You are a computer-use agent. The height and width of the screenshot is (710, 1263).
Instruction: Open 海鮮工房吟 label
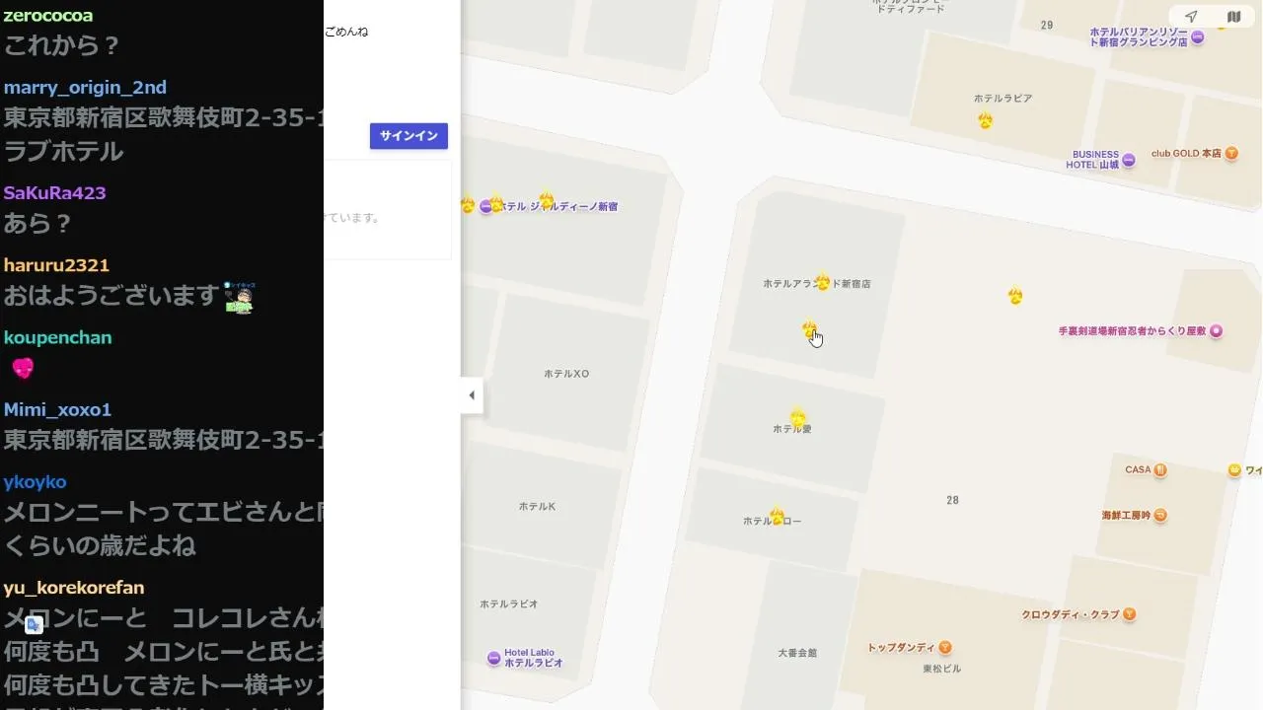pyautogui.click(x=1126, y=515)
